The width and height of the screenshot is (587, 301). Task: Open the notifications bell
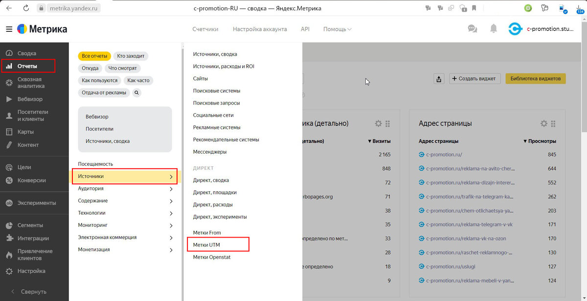[x=494, y=29]
